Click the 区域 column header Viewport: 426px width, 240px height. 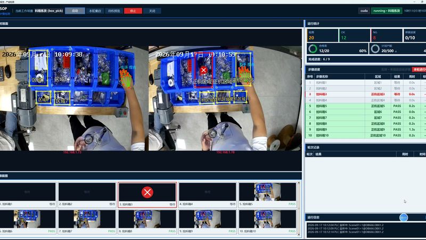pyautogui.click(x=378, y=77)
